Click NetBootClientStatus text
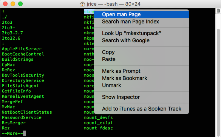 27,112
